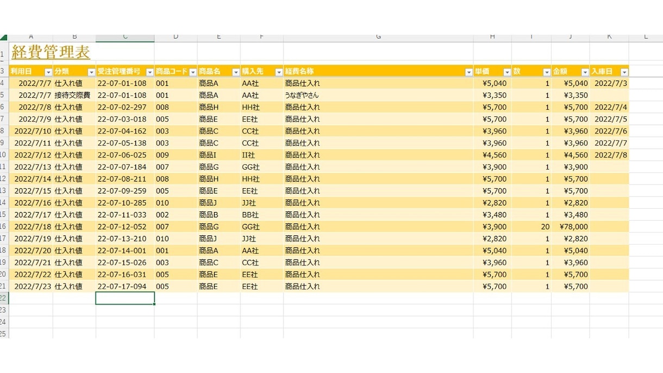Select order number 22-07-12-052
Screen dimensions: 663x373
[125, 227]
